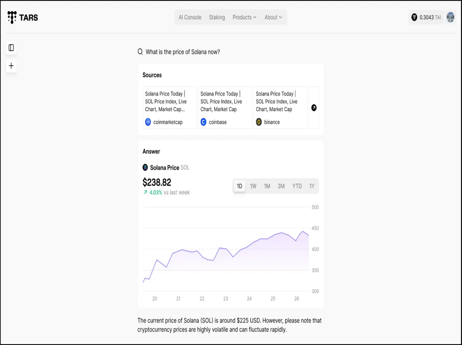Click the TARS brand name text

click(29, 18)
